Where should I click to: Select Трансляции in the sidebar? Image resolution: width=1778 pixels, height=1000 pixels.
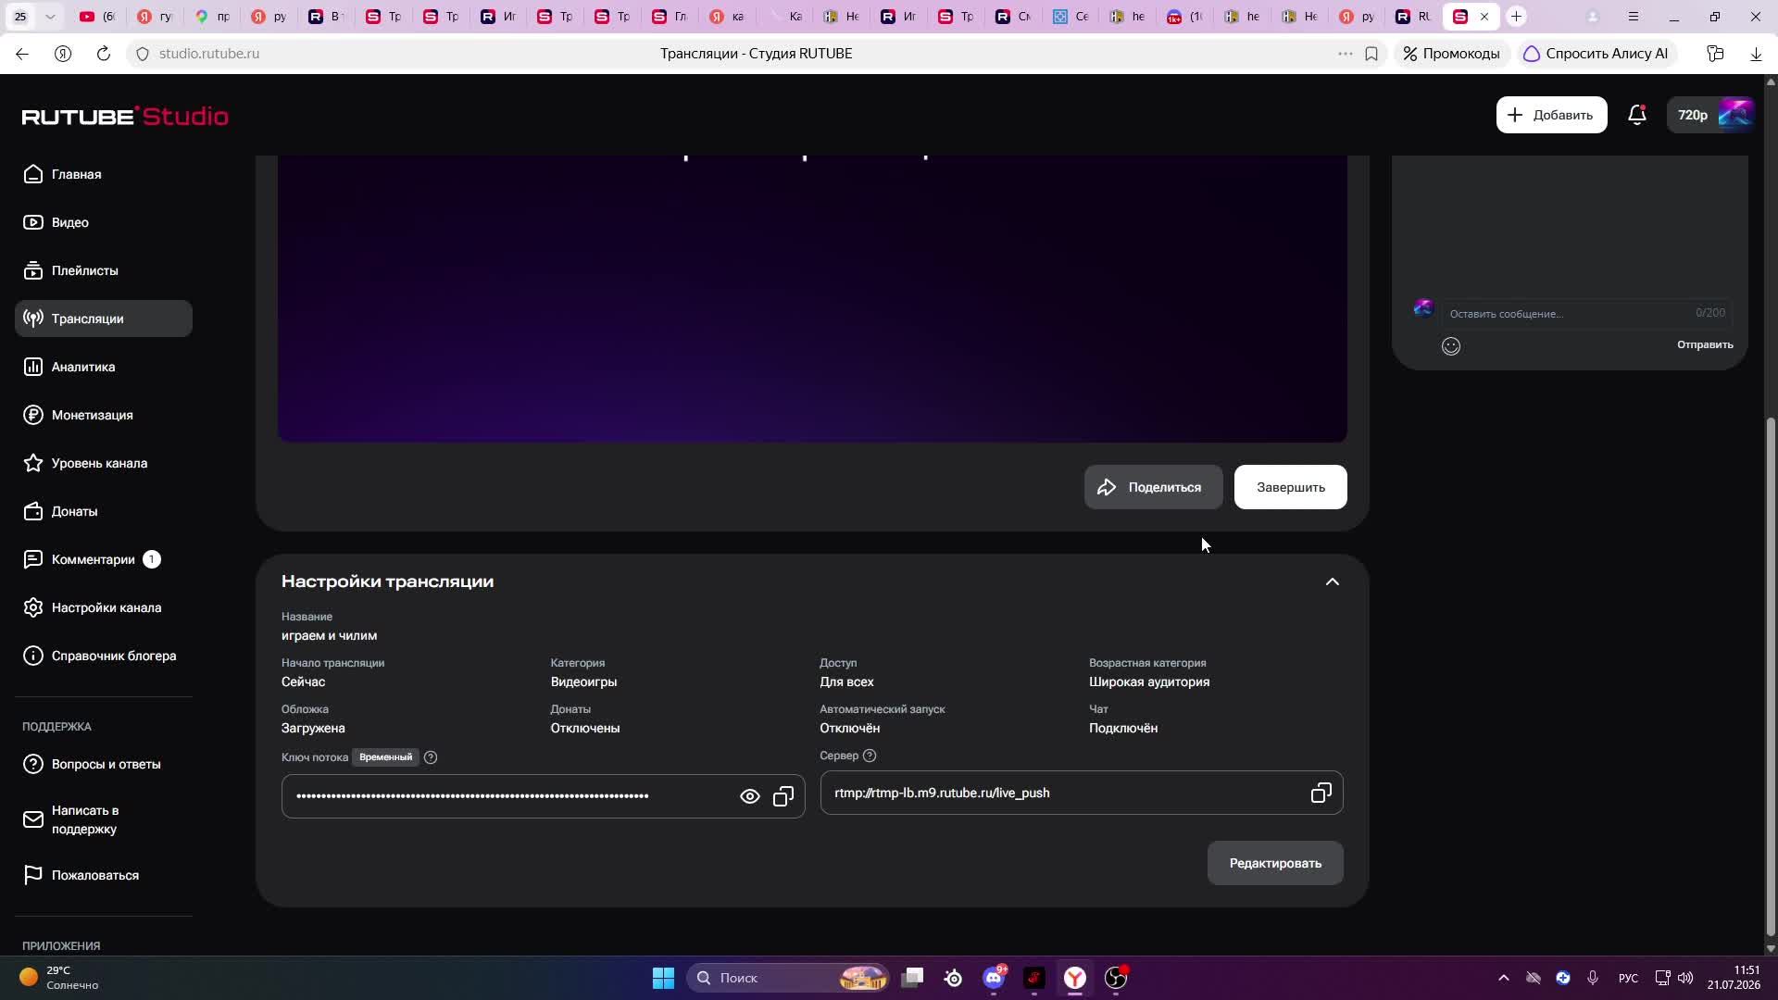(104, 319)
